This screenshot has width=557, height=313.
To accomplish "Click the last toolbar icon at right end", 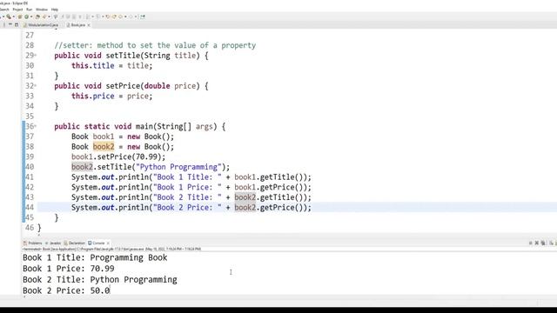I will point(143,17).
